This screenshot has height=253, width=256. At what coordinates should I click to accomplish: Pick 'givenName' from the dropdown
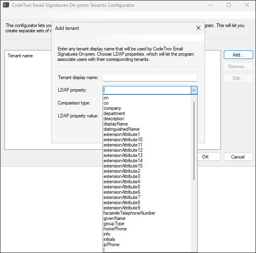click(x=114, y=218)
